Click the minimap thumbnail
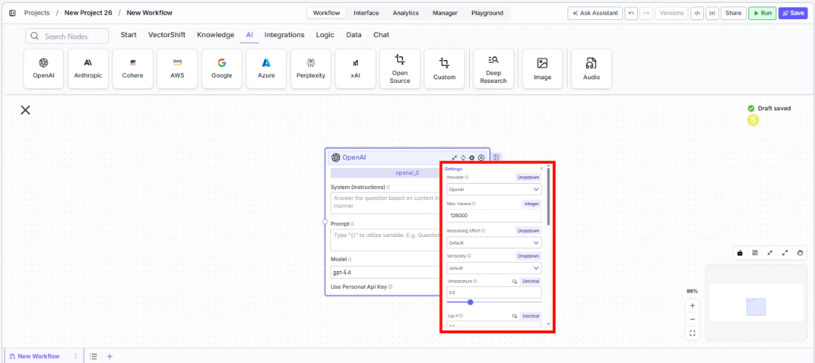This screenshot has height=363, width=815. 756,303
